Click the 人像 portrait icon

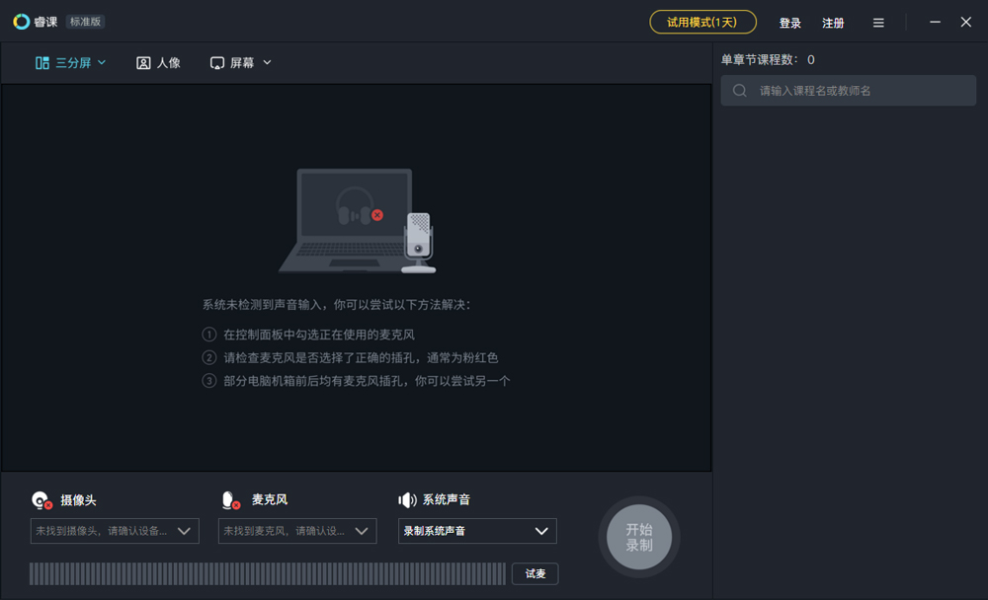click(143, 63)
